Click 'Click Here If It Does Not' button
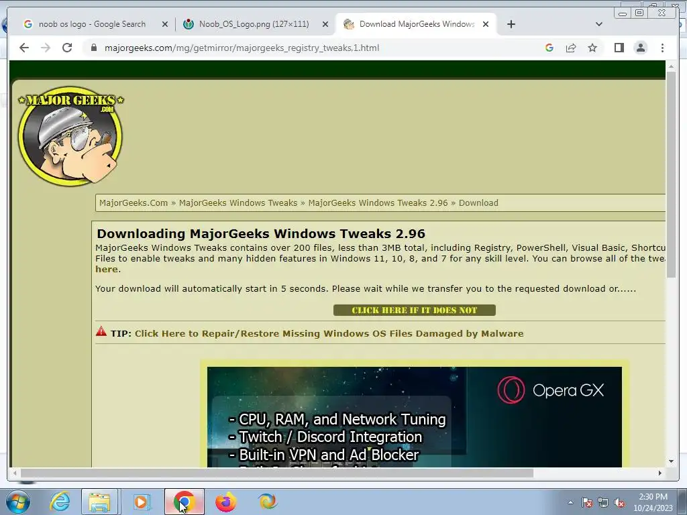The image size is (687, 515). coord(415,310)
